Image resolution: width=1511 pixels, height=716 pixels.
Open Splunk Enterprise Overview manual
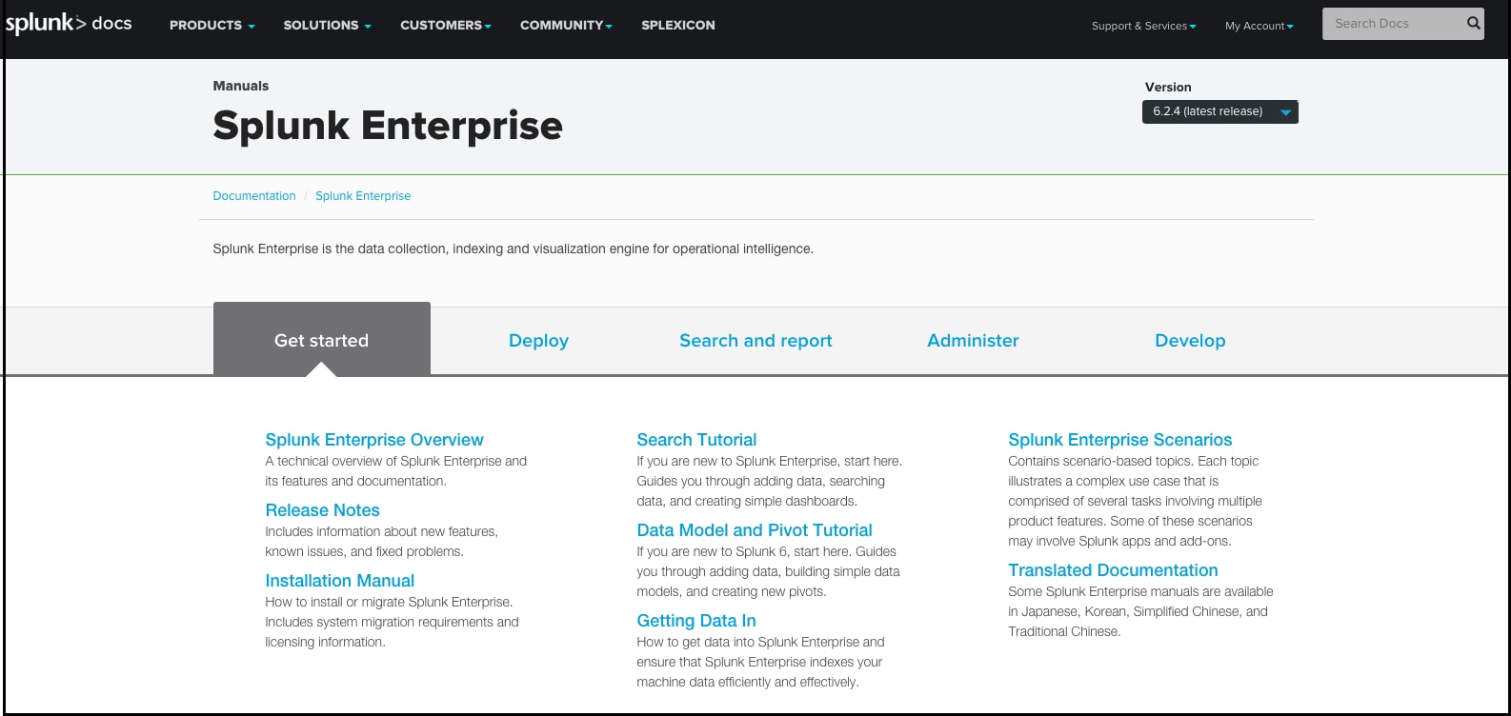point(373,440)
